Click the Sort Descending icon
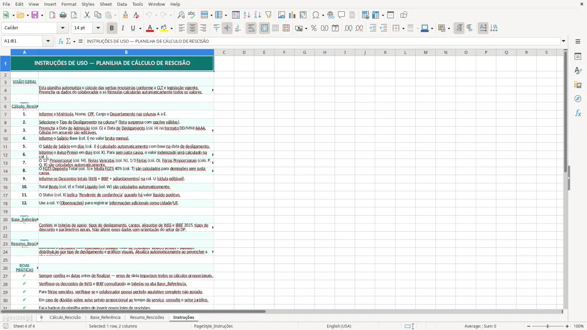 [258, 15]
